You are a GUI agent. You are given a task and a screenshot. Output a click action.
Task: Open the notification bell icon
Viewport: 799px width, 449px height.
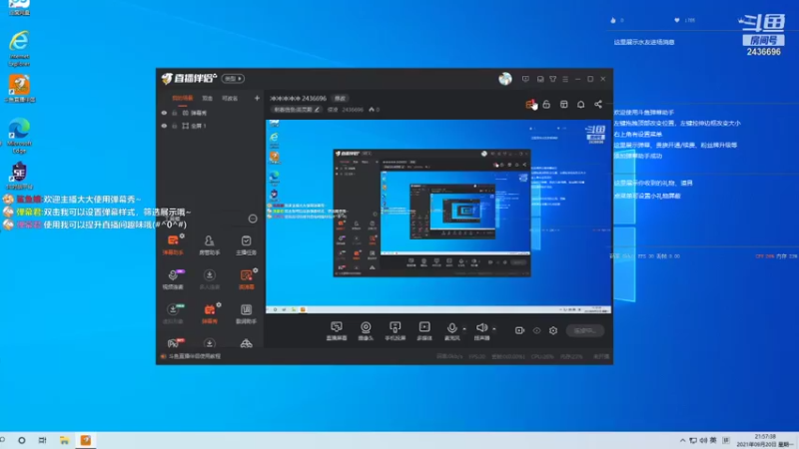click(580, 104)
